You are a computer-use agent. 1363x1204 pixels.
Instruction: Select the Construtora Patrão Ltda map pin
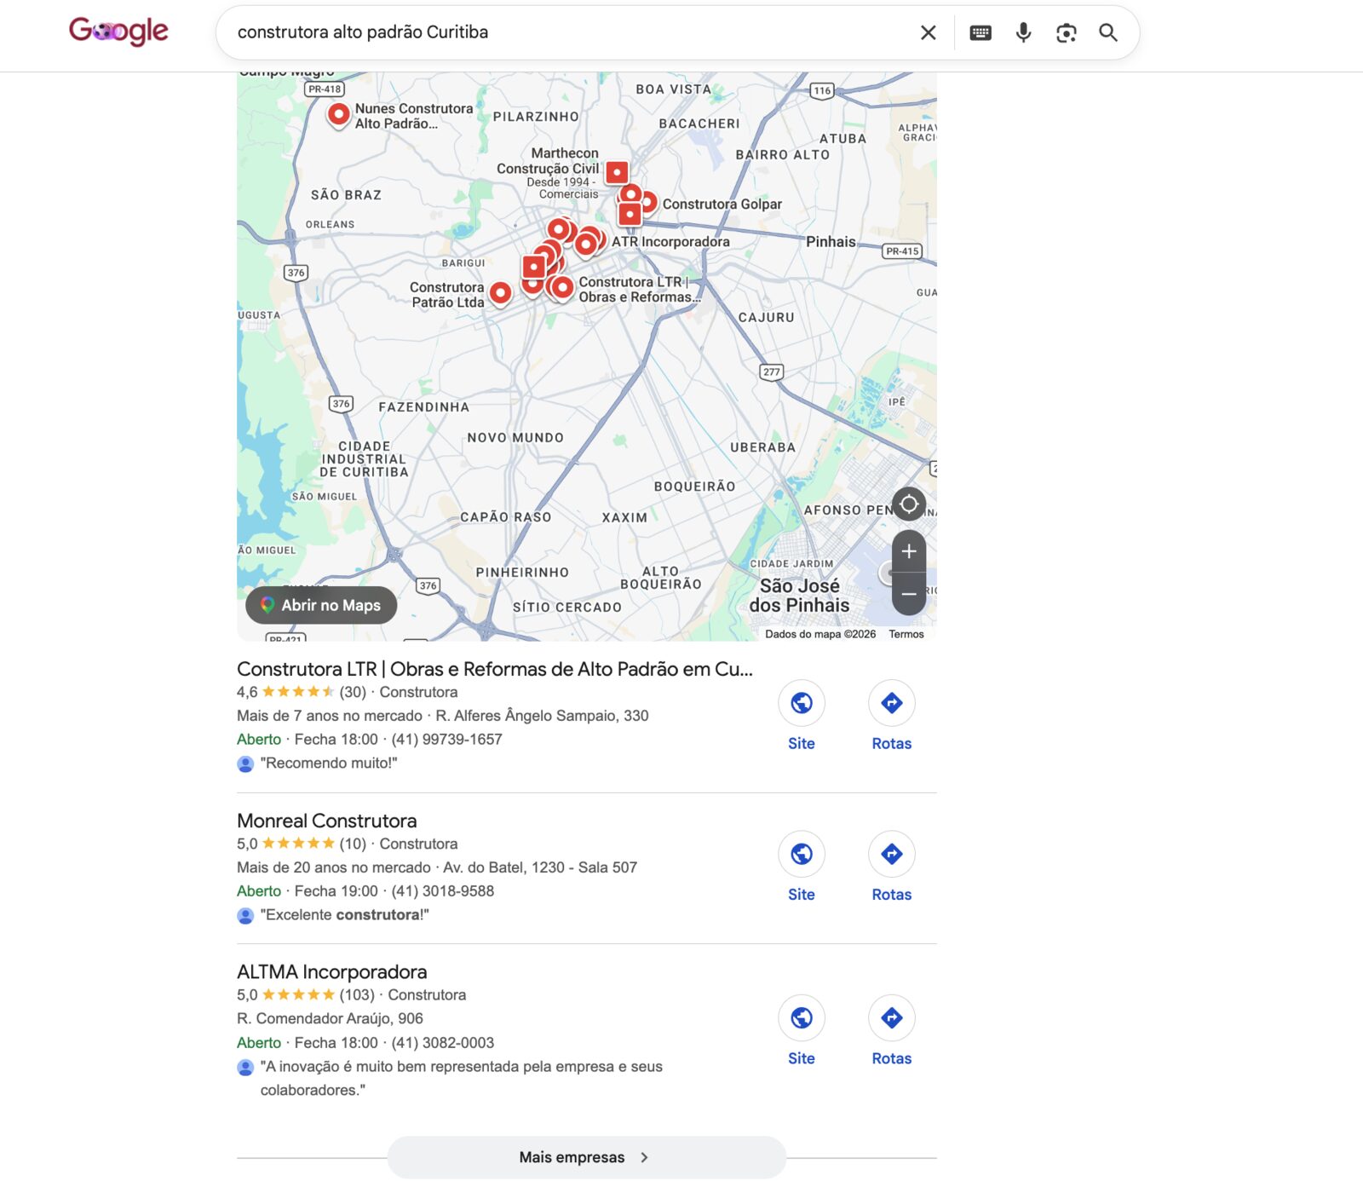[x=501, y=293]
